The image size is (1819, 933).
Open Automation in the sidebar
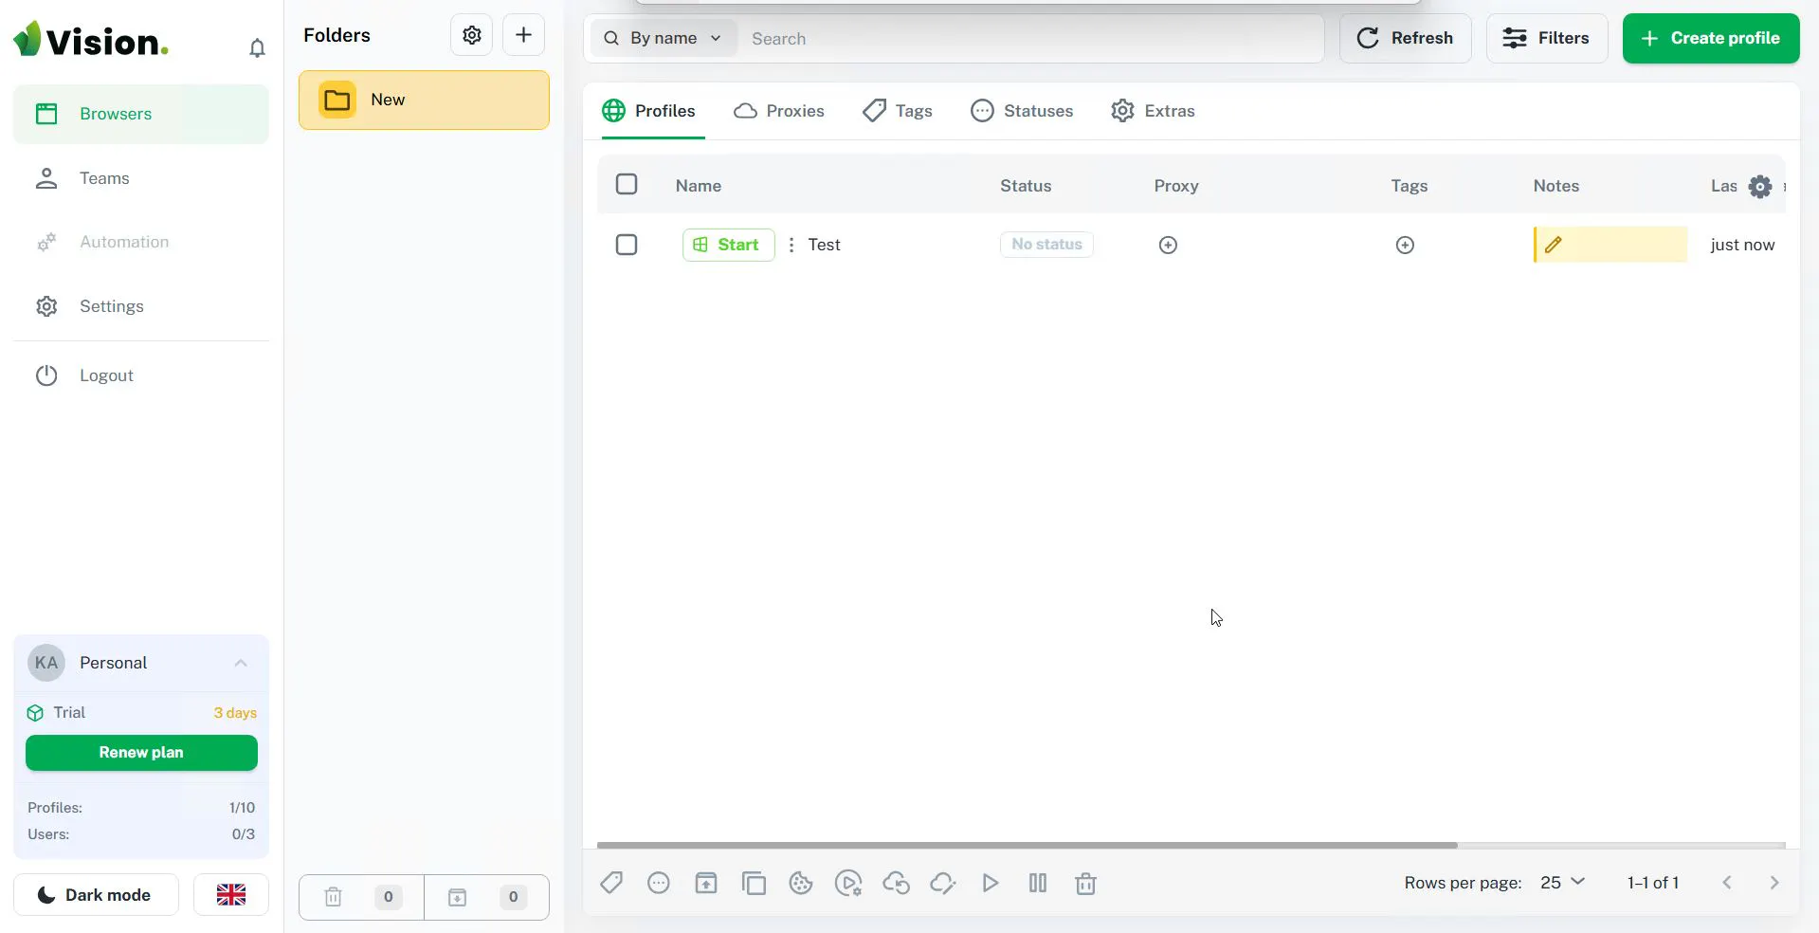coord(141,242)
